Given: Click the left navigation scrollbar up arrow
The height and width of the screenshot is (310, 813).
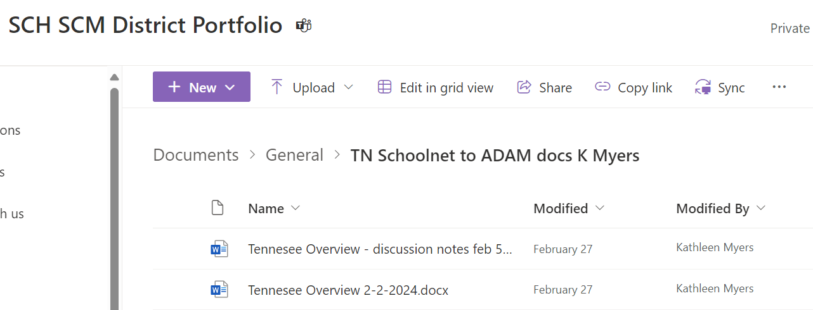Looking at the screenshot, I should pos(114,77).
